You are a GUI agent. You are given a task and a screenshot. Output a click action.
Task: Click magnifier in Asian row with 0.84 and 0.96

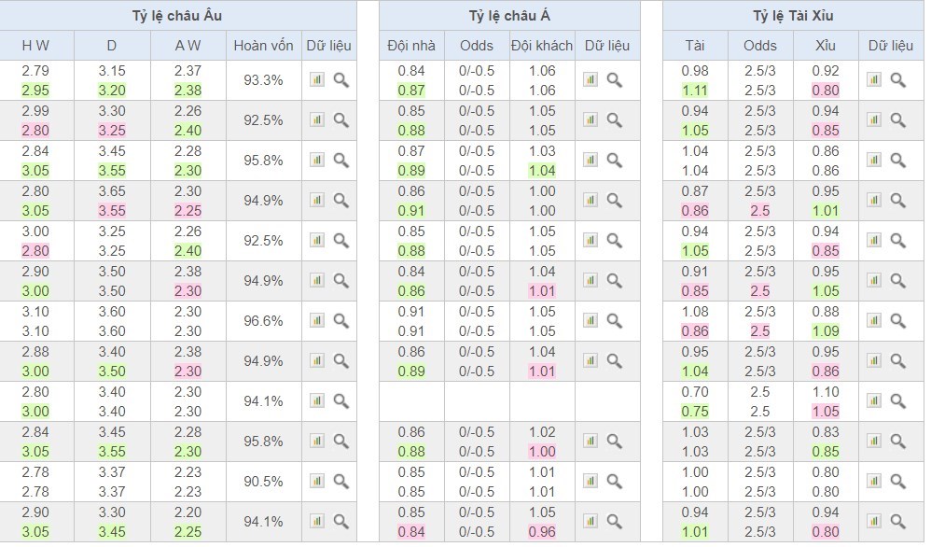coord(614,522)
